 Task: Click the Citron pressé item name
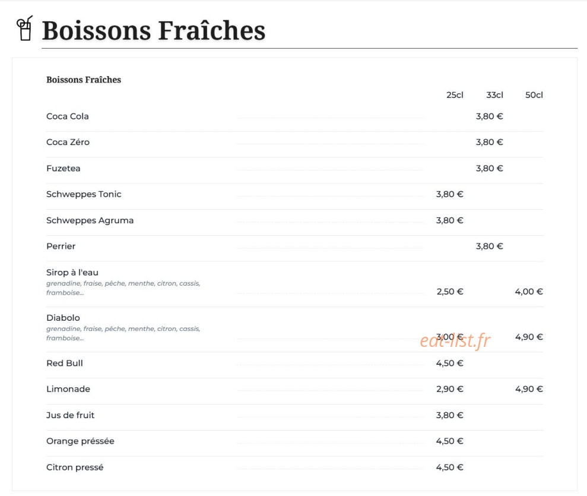[x=75, y=467]
